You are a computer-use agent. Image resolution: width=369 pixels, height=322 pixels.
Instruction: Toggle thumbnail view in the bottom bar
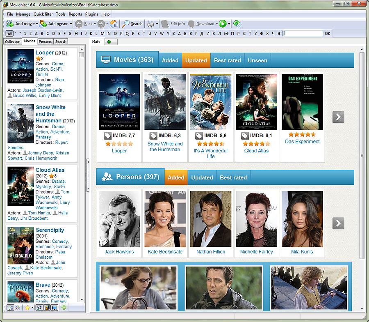coord(18,307)
